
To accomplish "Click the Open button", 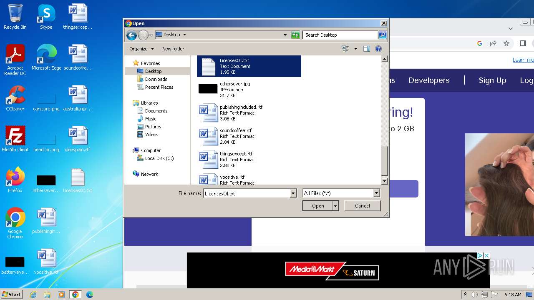I will 318,206.
